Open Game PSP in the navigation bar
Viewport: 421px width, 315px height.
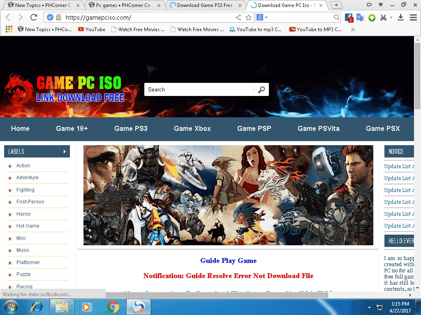(x=254, y=128)
